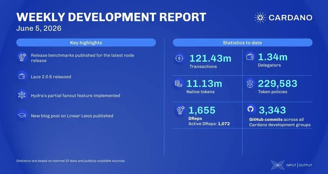The height and width of the screenshot is (174, 328).
Task: Click Hydra's partial fanout feature text
Action: (76, 96)
